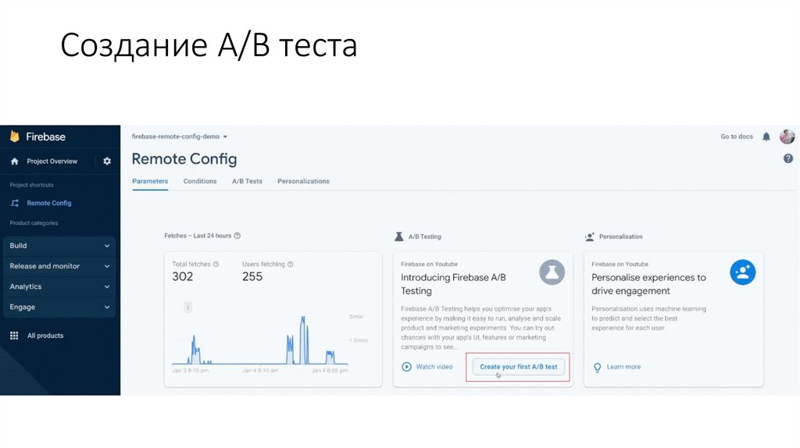Click the Firebase flame logo icon

(14, 137)
